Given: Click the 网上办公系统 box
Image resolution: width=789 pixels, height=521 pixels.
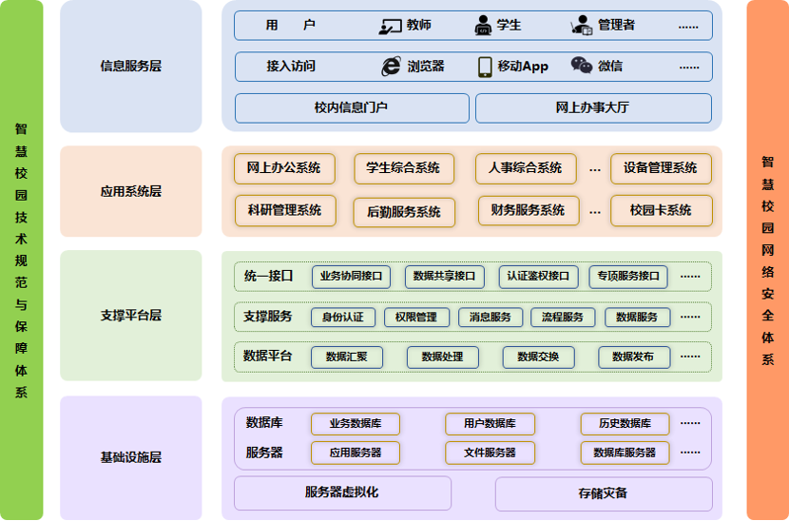Looking at the screenshot, I should tap(283, 168).
